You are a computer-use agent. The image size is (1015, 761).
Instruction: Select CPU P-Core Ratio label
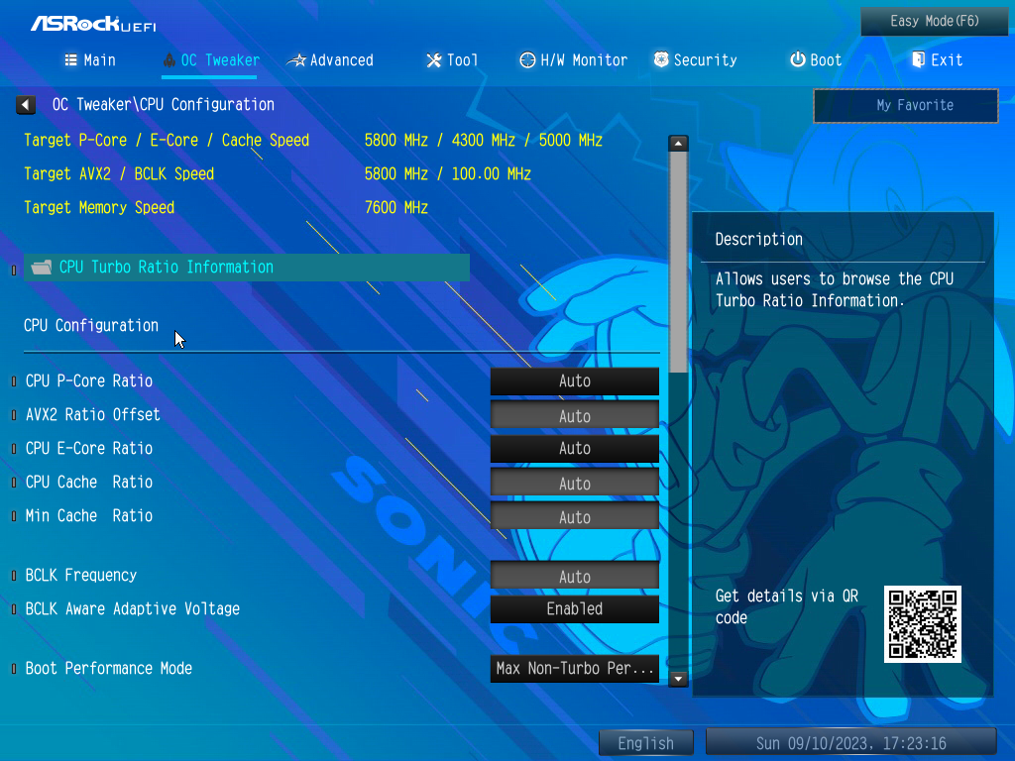(88, 381)
